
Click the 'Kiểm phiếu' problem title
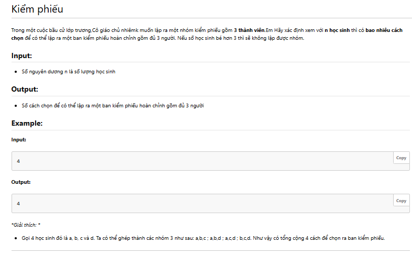click(x=37, y=9)
